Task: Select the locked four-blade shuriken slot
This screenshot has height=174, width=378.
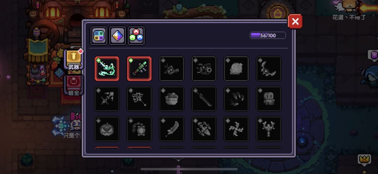Action: (x=236, y=129)
